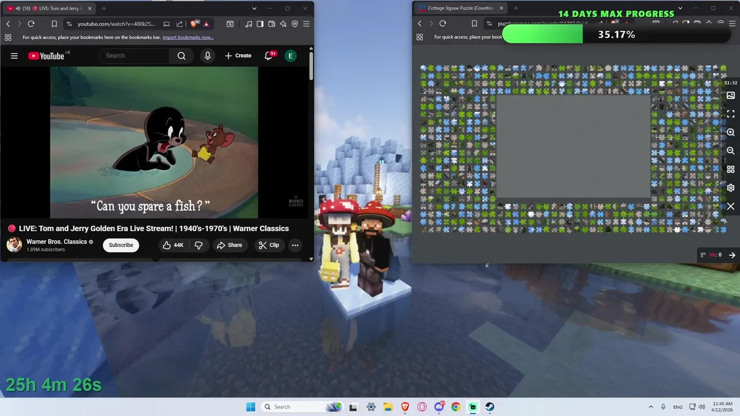The height and width of the screenshot is (416, 740).
Task: Toggle the Brave sidebar panel icon
Action: tap(260, 24)
